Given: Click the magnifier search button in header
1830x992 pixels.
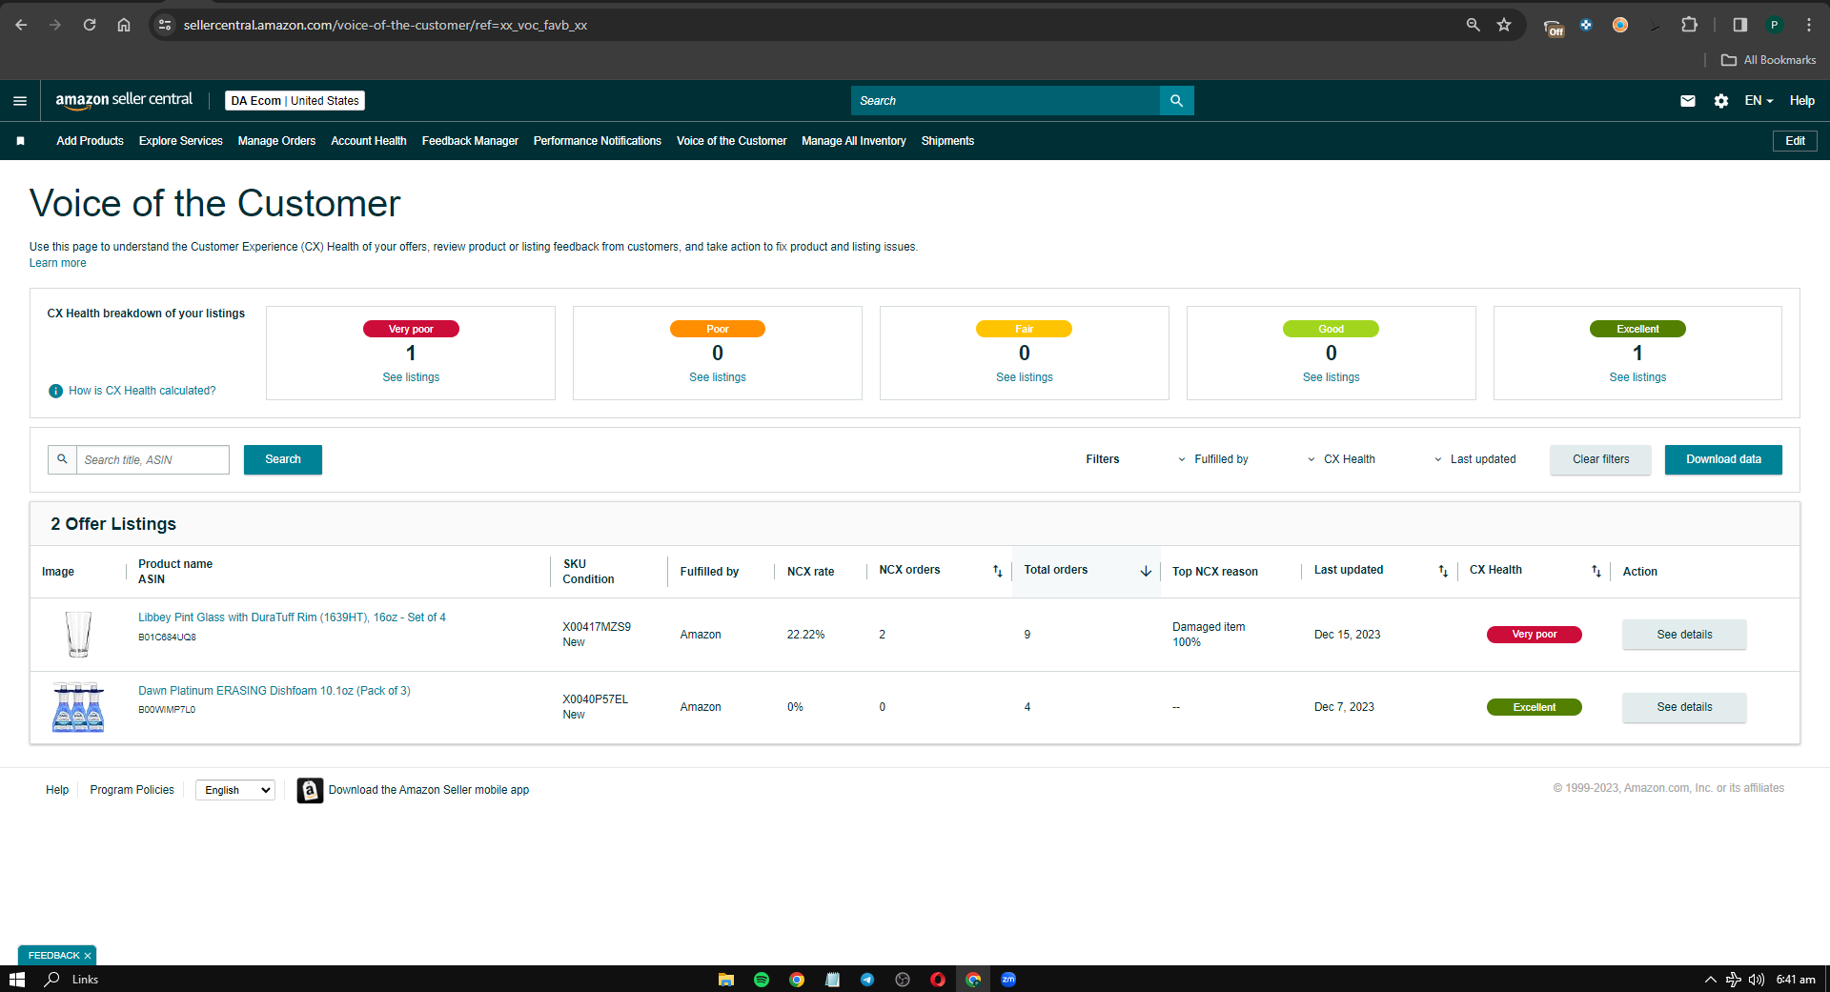Looking at the screenshot, I should (1176, 101).
